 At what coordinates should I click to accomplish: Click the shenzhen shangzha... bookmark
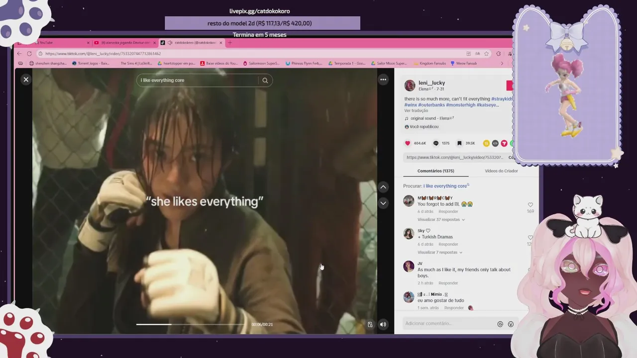point(48,64)
